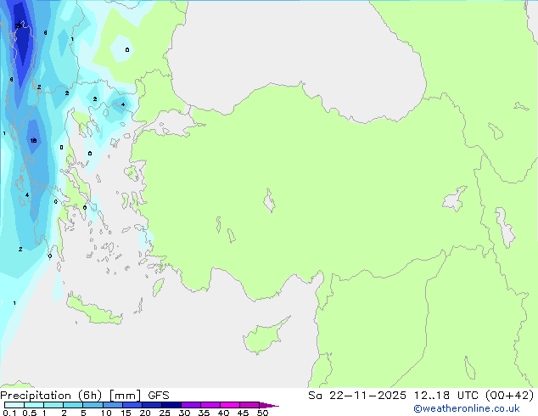Click the '0.1' legend label

coord(9,413)
